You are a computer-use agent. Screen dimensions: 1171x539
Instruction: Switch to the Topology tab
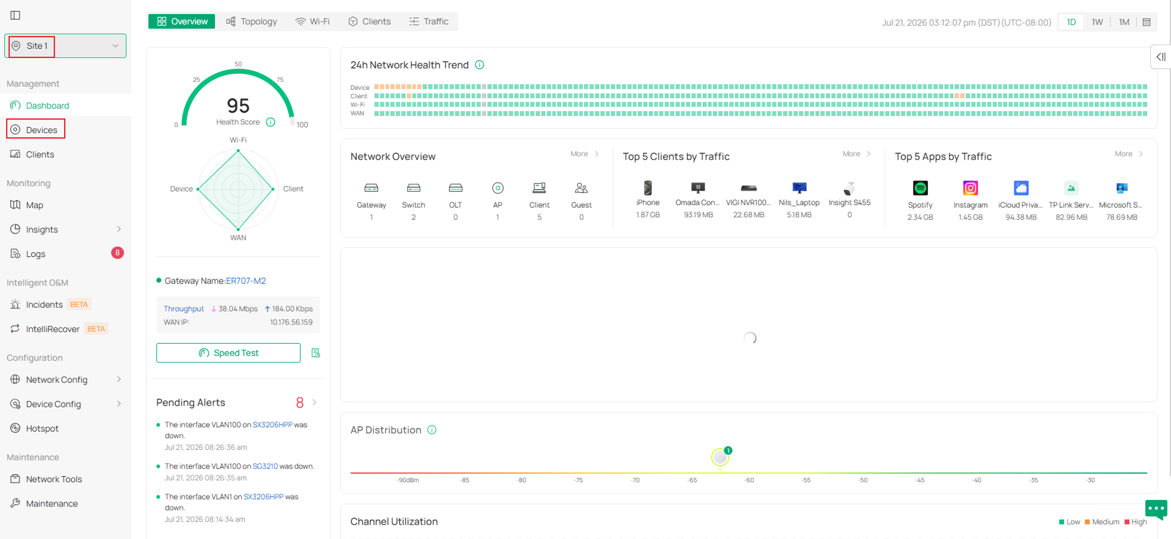[251, 21]
